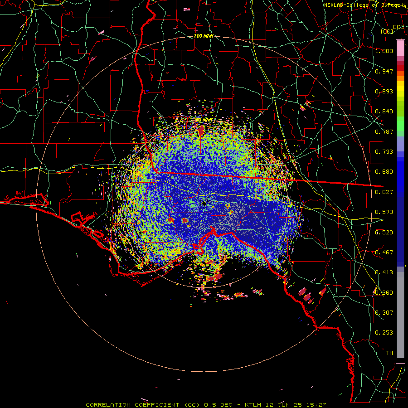Pick the pink segment of color bar

coord(400,49)
